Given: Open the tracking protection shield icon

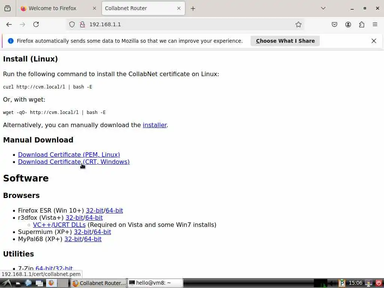Looking at the screenshot, I should 72,24.
